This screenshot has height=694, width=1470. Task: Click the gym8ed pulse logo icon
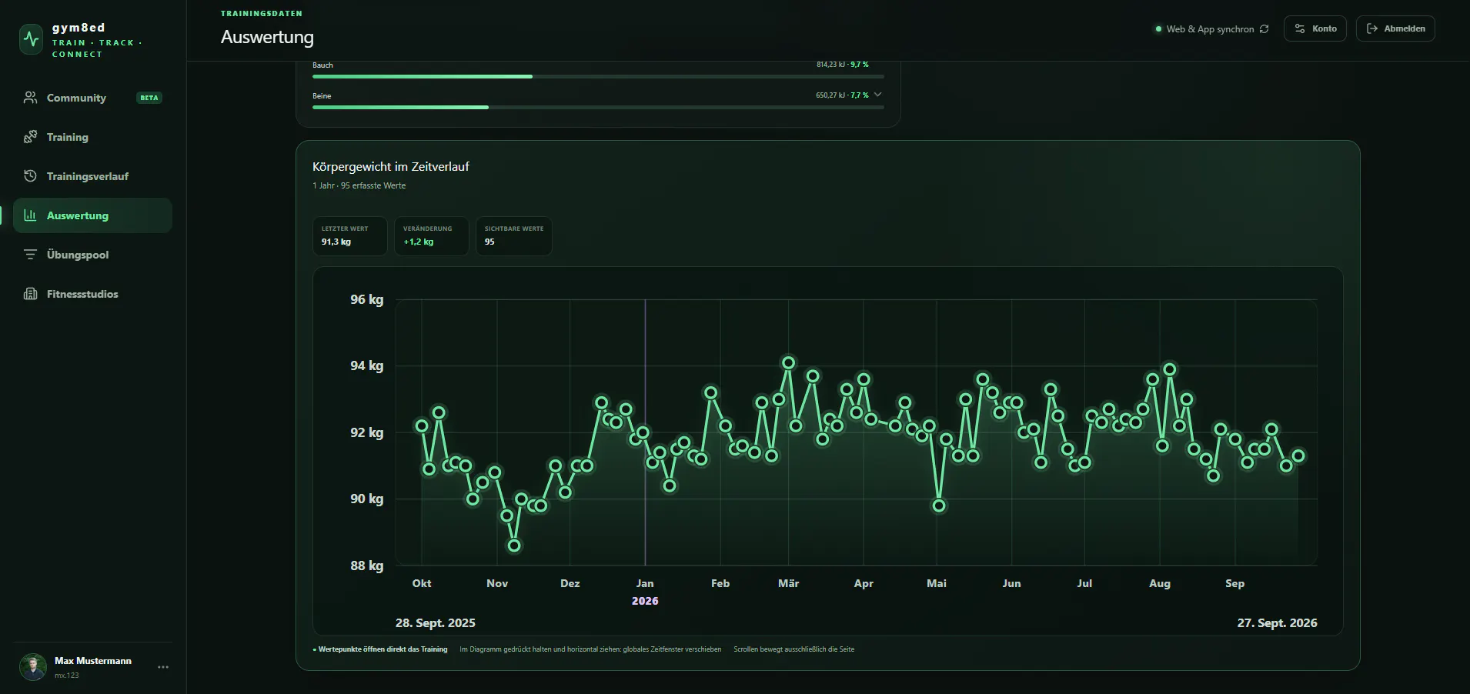pos(32,38)
